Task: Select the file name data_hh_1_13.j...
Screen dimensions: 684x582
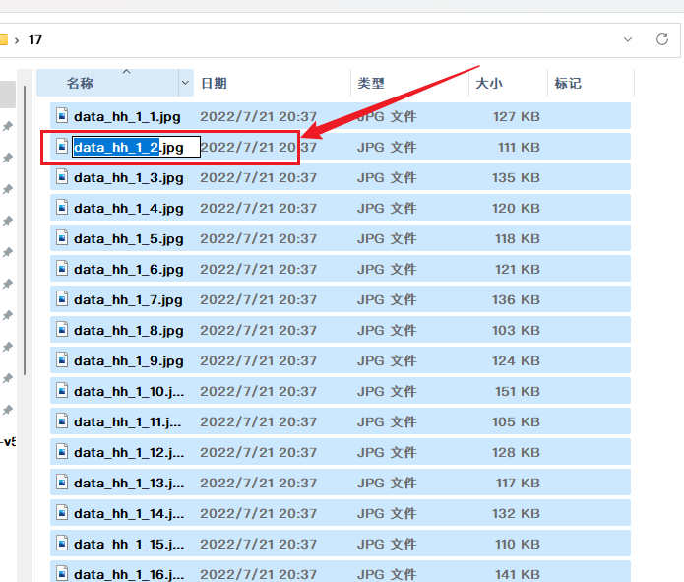Action: (129, 484)
